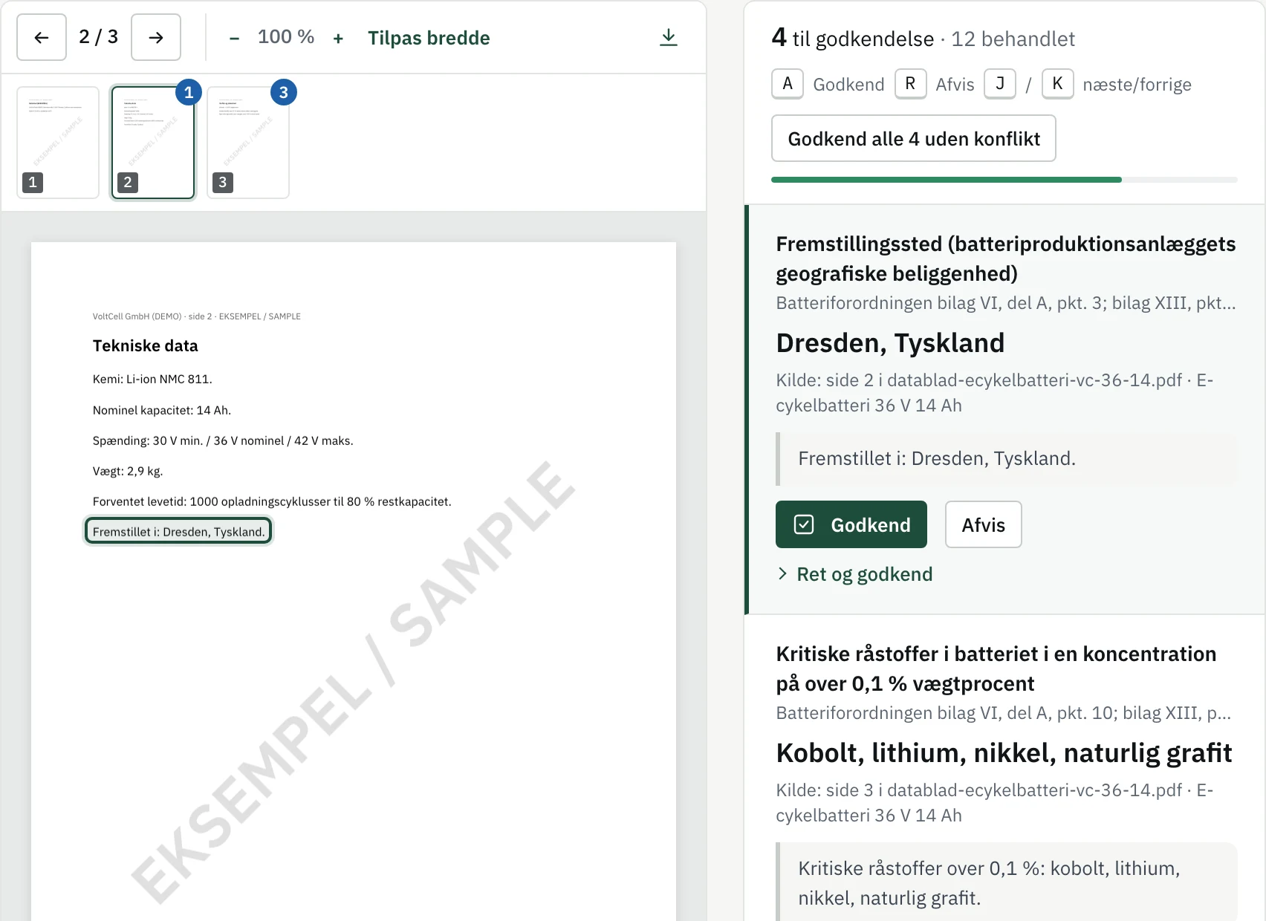Click Godkend alle 4 uden konflikt
This screenshot has width=1266, height=921.
(914, 138)
